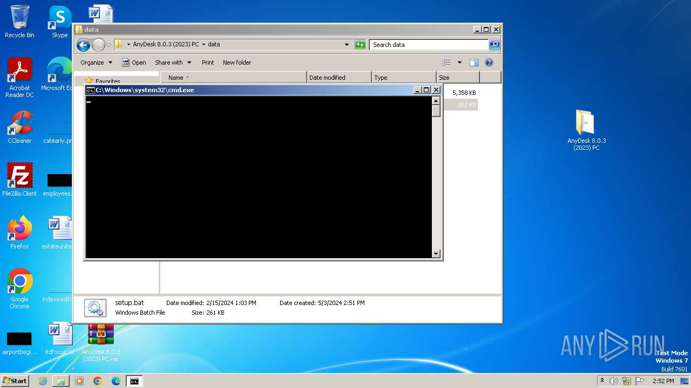Click the Action Center flag tray icon
The height and width of the screenshot is (388, 691).
click(640, 381)
